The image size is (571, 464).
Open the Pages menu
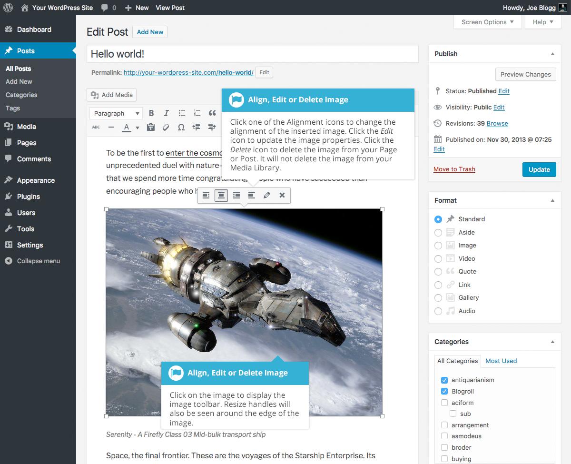click(38, 143)
